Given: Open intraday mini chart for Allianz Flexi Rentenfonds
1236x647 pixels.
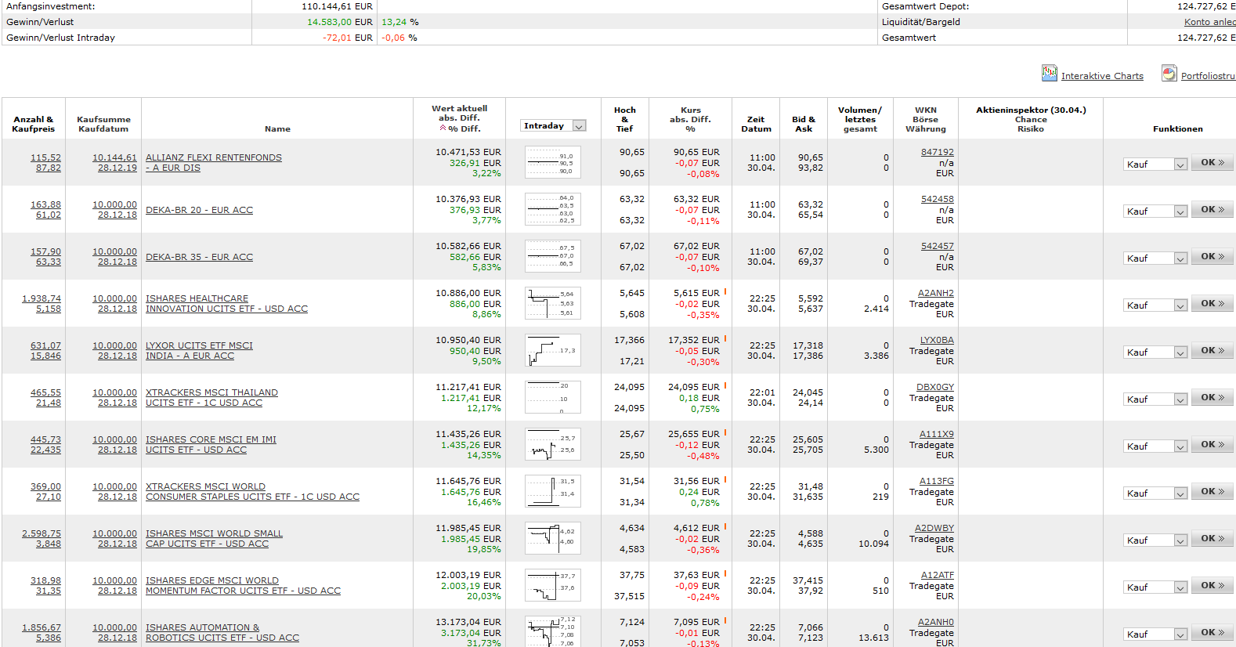Looking at the screenshot, I should pos(552,163).
